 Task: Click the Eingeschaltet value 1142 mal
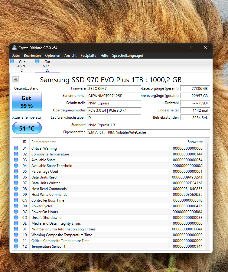(x=195, y=110)
